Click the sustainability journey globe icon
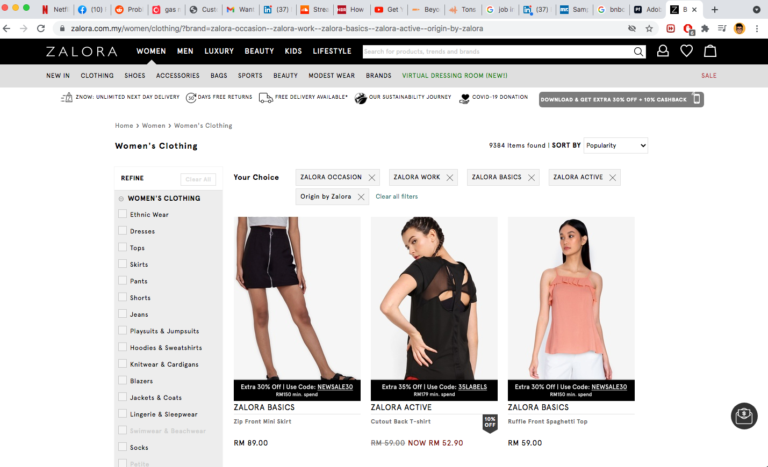768x467 pixels. [361, 98]
